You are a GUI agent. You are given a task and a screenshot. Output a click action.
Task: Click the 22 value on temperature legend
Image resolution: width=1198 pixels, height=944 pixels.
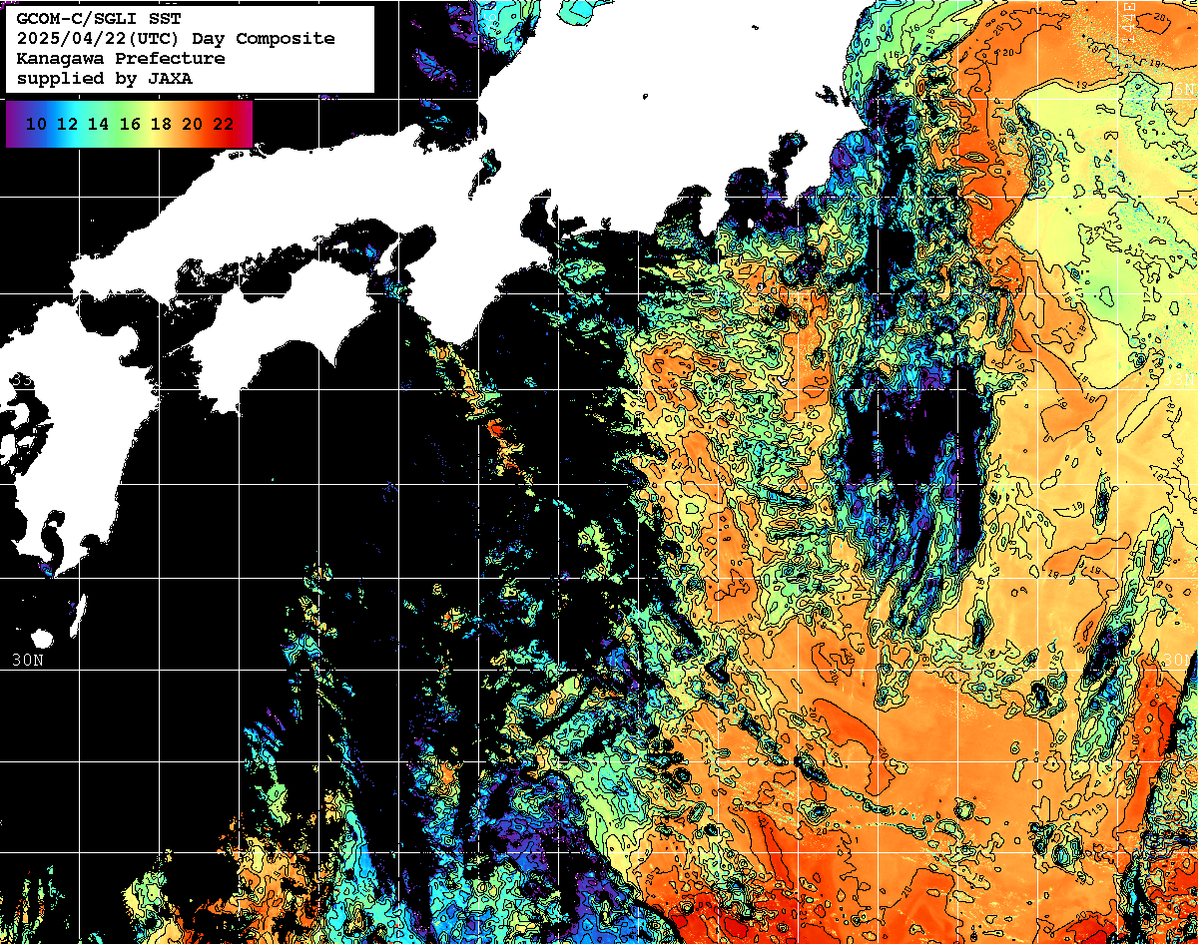click(224, 125)
